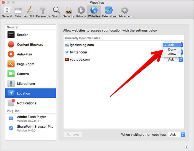Screen dimensions: 194x151
Task: Click the Remove button
Action: 73,135
